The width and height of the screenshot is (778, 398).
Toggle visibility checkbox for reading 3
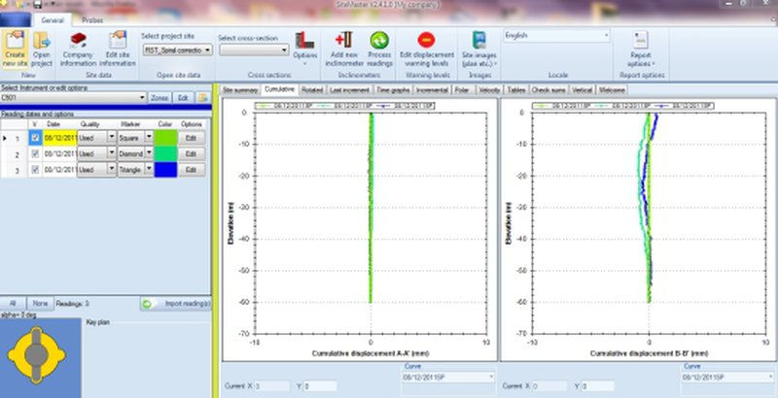click(35, 169)
